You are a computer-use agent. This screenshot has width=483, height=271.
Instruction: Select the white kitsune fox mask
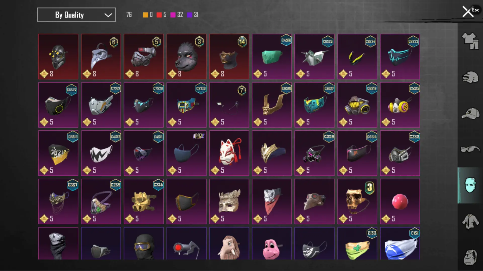click(x=229, y=153)
